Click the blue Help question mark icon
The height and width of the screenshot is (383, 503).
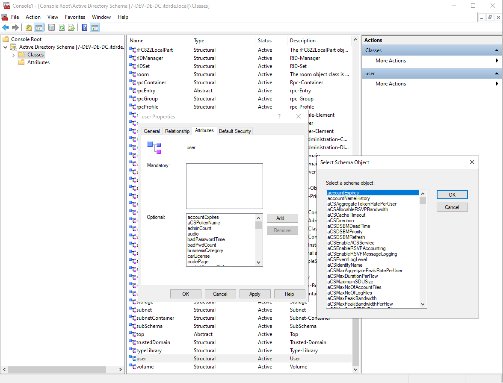click(x=84, y=27)
